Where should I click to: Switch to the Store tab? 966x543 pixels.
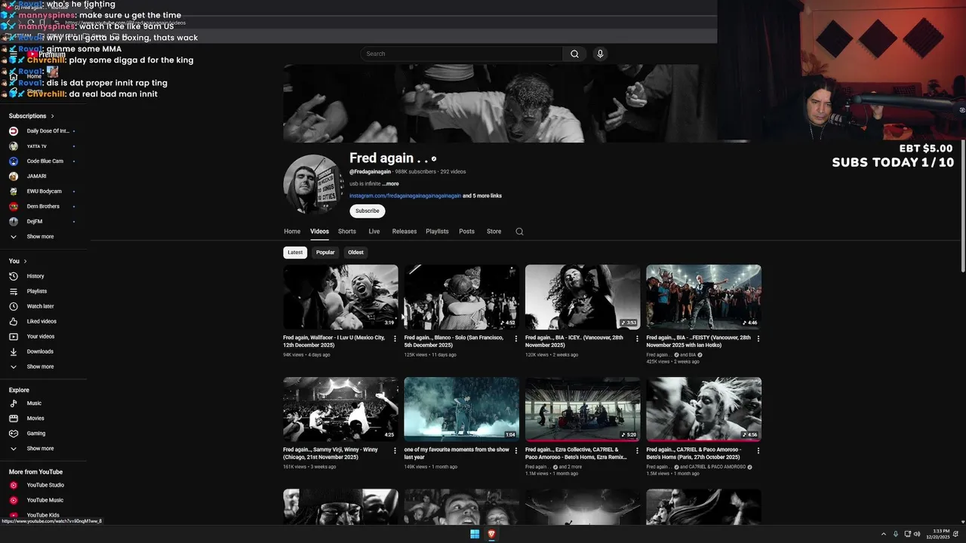(x=494, y=232)
